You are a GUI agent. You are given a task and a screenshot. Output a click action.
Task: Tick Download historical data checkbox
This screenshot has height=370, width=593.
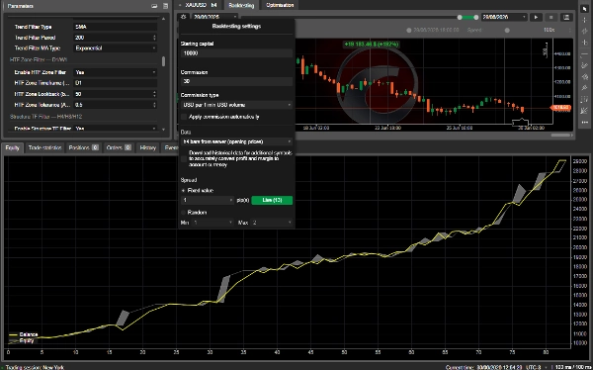184,159
